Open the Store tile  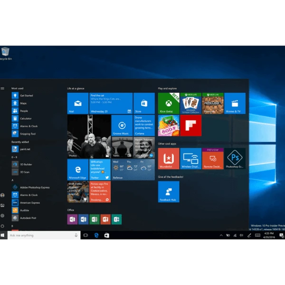(144, 103)
